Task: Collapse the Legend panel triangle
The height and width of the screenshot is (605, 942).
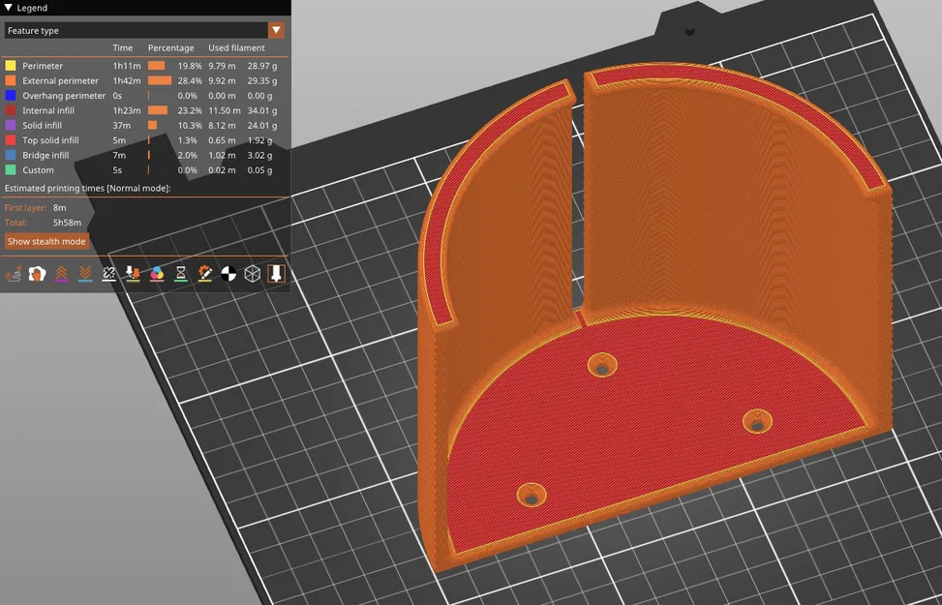Action: pyautogui.click(x=9, y=8)
